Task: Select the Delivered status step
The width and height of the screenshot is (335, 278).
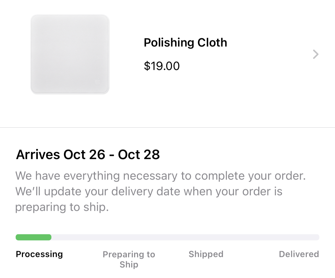Action: coord(299,254)
